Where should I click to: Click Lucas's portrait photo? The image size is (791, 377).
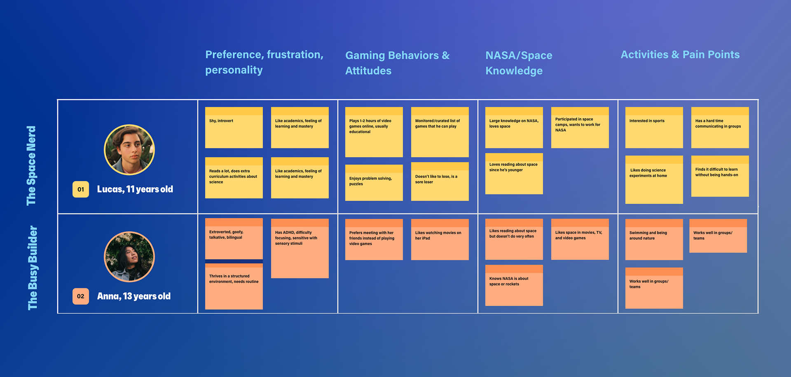129,150
